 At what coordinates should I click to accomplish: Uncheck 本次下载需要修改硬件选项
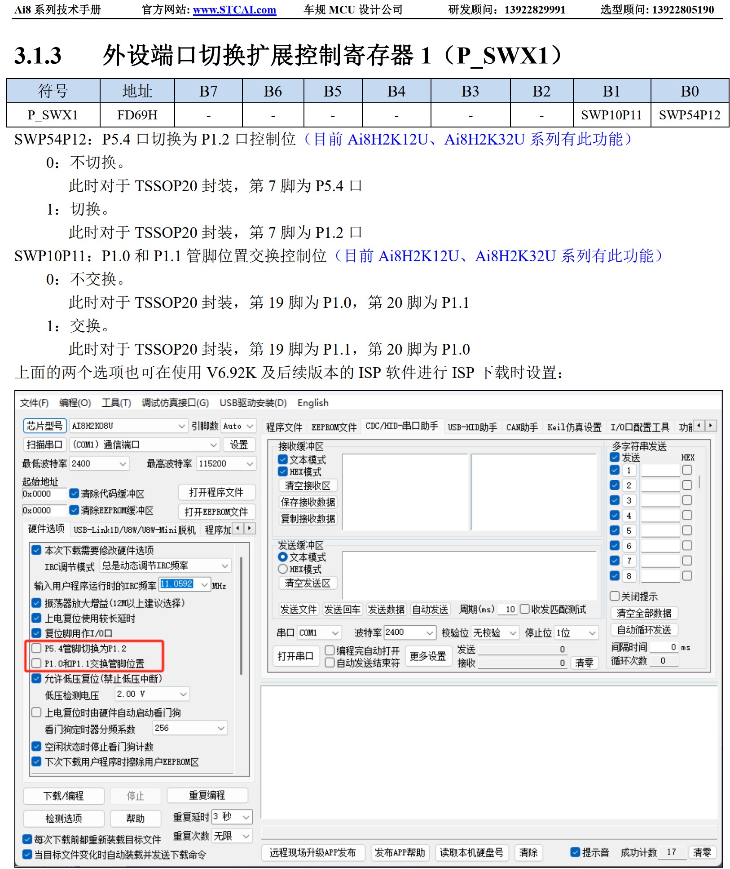click(x=36, y=550)
